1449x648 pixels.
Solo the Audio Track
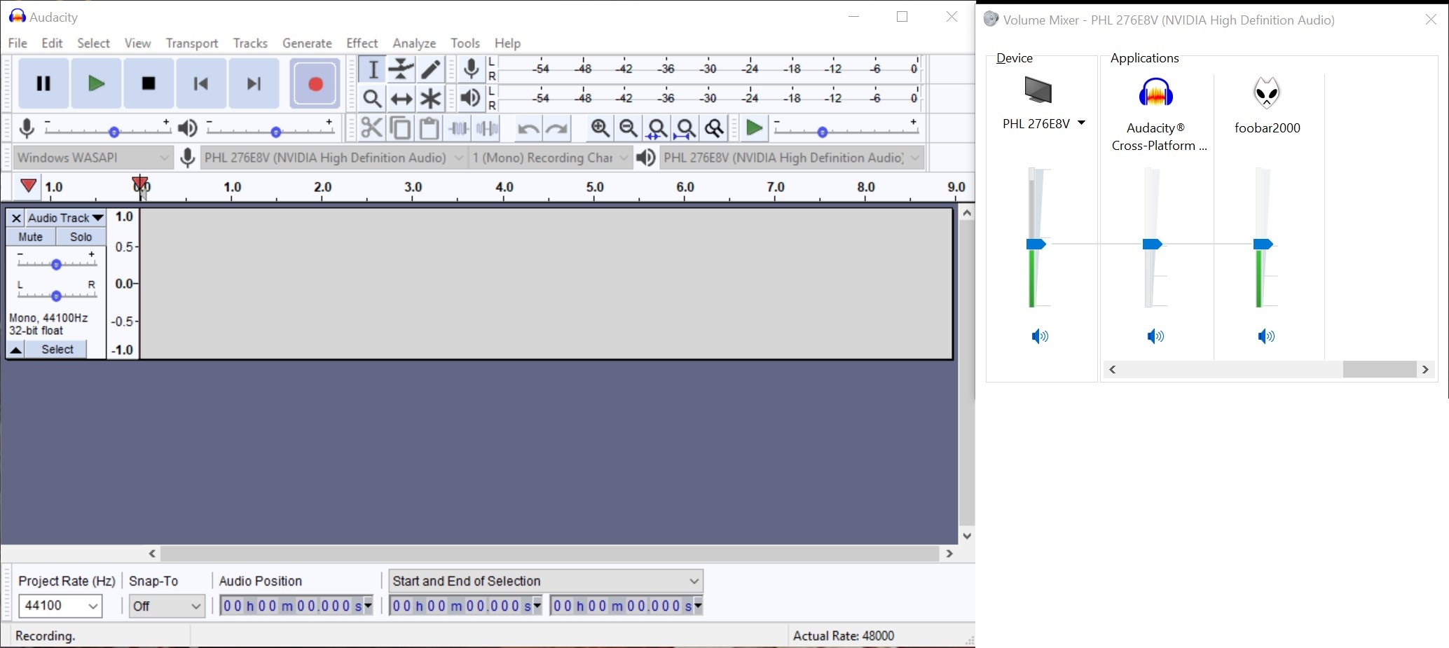click(81, 237)
